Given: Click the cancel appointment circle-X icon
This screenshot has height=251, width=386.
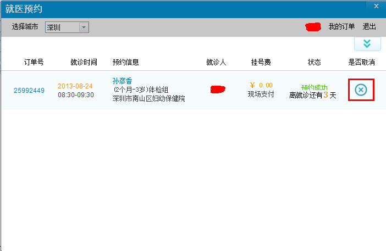Looking at the screenshot, I should click(361, 90).
